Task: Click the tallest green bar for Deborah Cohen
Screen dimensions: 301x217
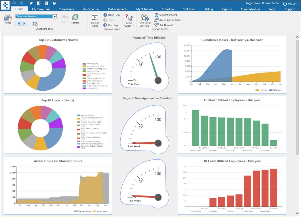Action: (196, 128)
